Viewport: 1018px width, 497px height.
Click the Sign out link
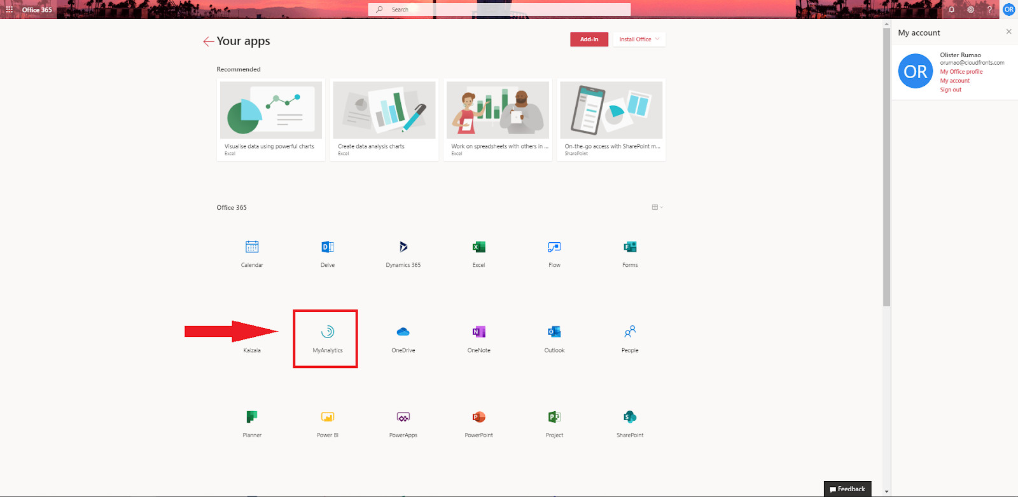(x=951, y=90)
